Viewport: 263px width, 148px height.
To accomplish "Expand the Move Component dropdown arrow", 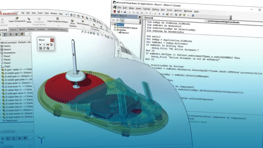I will [x=84, y=28].
